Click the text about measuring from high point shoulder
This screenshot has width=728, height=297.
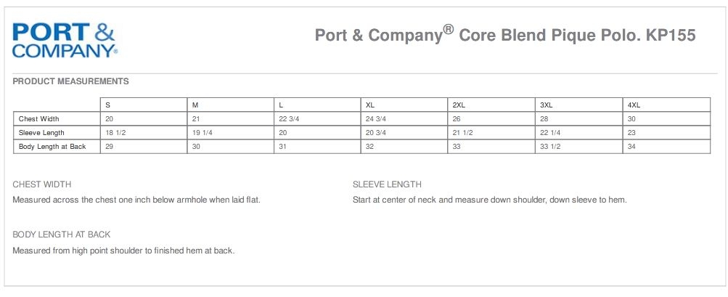123,251
